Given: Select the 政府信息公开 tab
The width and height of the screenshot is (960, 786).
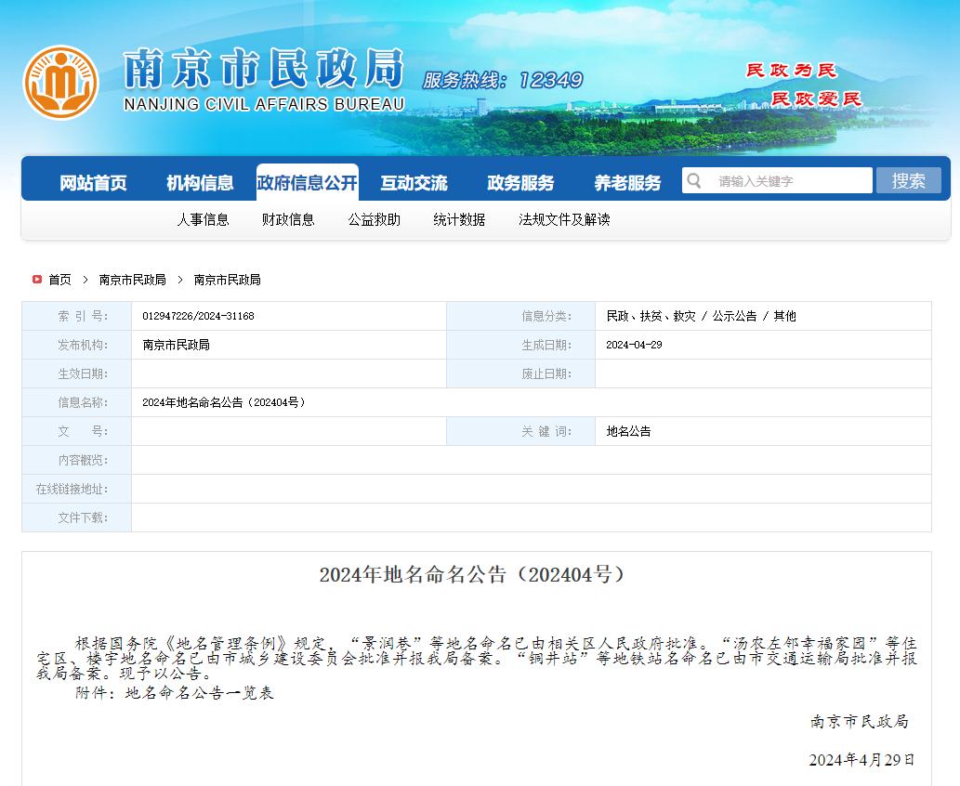Looking at the screenshot, I should click(x=307, y=183).
